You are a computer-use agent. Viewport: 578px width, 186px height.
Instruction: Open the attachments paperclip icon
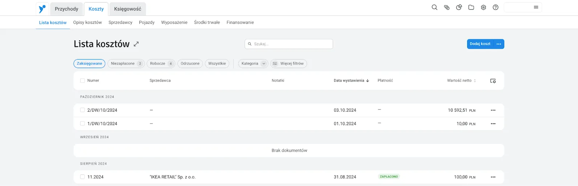(x=447, y=7)
